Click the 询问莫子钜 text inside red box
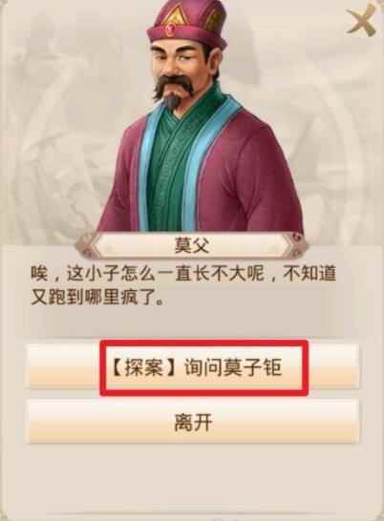 click(x=233, y=367)
